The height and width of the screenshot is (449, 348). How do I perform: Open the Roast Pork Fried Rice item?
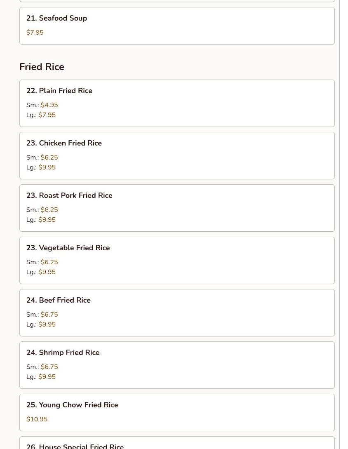69,195
